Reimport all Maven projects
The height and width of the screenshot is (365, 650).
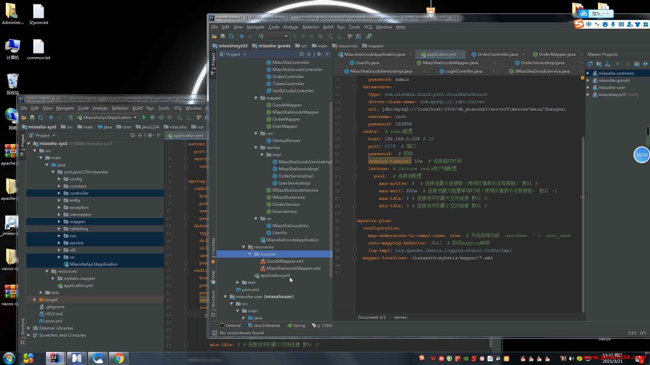590,64
